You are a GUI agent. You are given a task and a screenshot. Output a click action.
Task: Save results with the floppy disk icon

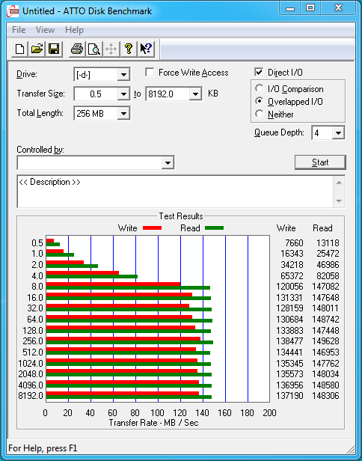pyautogui.click(x=54, y=49)
